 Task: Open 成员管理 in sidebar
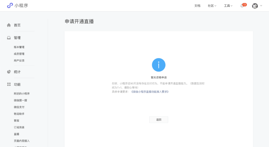coord(19,54)
